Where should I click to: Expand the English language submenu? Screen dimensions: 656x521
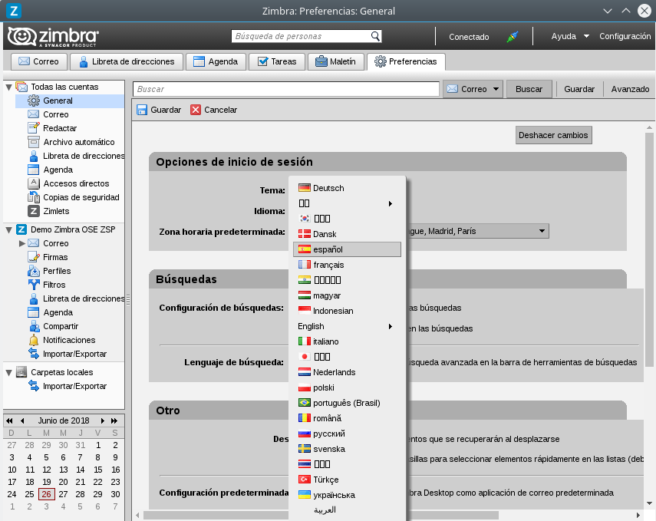(347, 326)
